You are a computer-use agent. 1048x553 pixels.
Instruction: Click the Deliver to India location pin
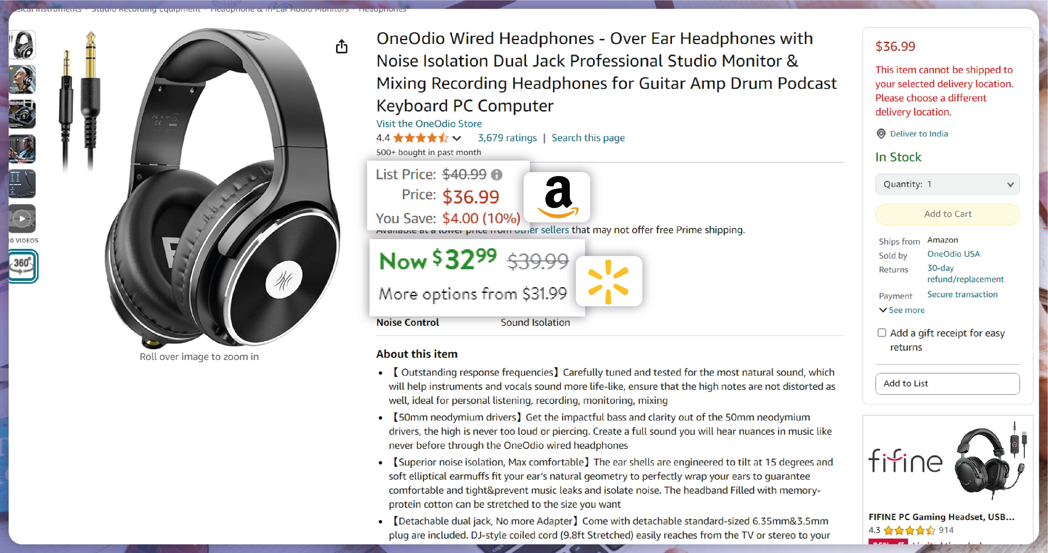click(x=881, y=134)
